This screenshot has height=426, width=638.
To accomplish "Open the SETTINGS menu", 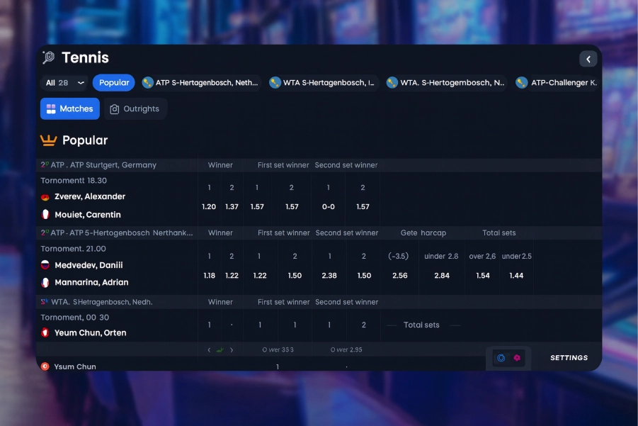I will click(568, 358).
